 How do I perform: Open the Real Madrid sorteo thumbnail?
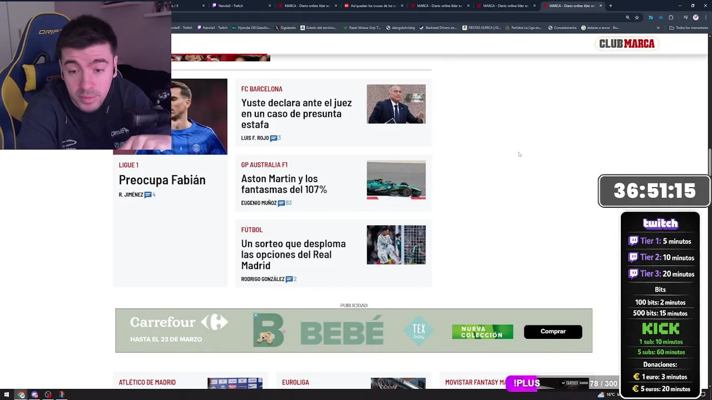(x=396, y=244)
